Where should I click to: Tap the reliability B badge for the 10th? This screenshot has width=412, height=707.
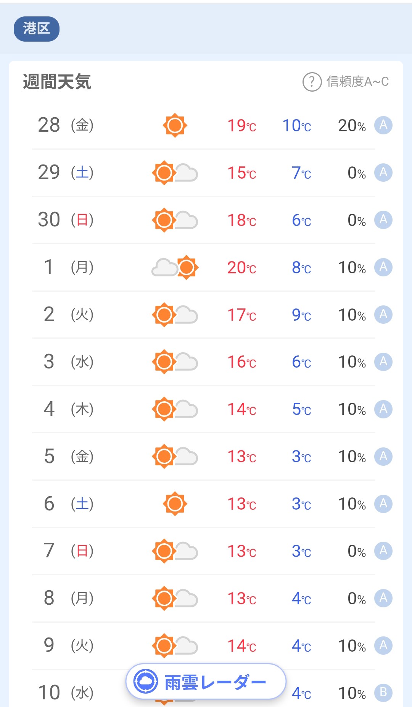pyautogui.click(x=383, y=692)
